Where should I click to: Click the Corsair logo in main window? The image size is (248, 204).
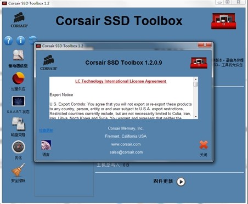click(x=19, y=20)
